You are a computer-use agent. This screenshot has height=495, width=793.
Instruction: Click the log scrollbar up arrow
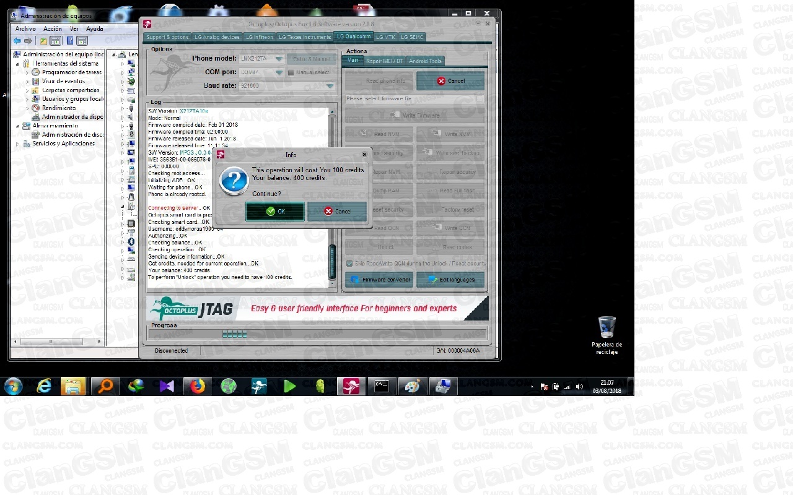[x=332, y=111]
